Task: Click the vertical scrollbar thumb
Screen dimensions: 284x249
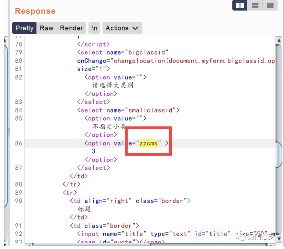Action: 279,155
